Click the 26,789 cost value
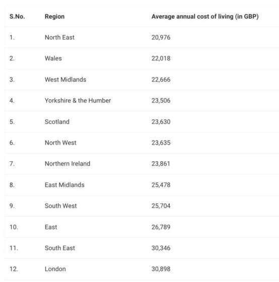This screenshot has height=282, width=279. pos(161,227)
